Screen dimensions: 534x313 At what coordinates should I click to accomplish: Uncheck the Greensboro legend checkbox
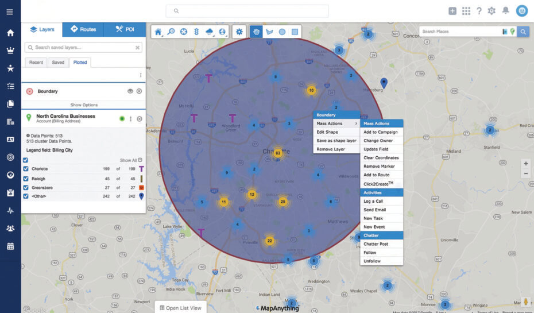(25, 187)
